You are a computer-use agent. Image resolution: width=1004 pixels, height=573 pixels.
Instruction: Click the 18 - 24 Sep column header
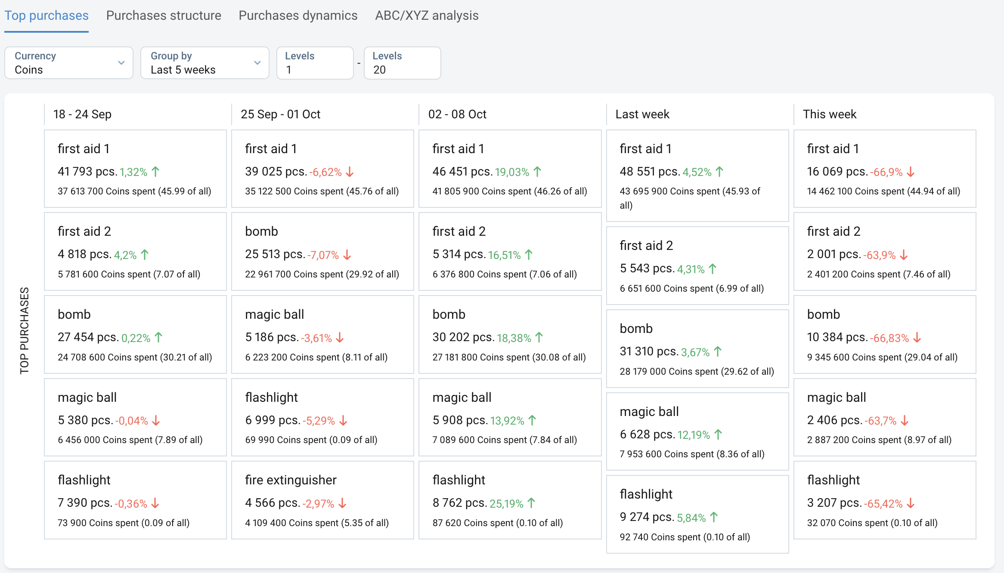82,114
